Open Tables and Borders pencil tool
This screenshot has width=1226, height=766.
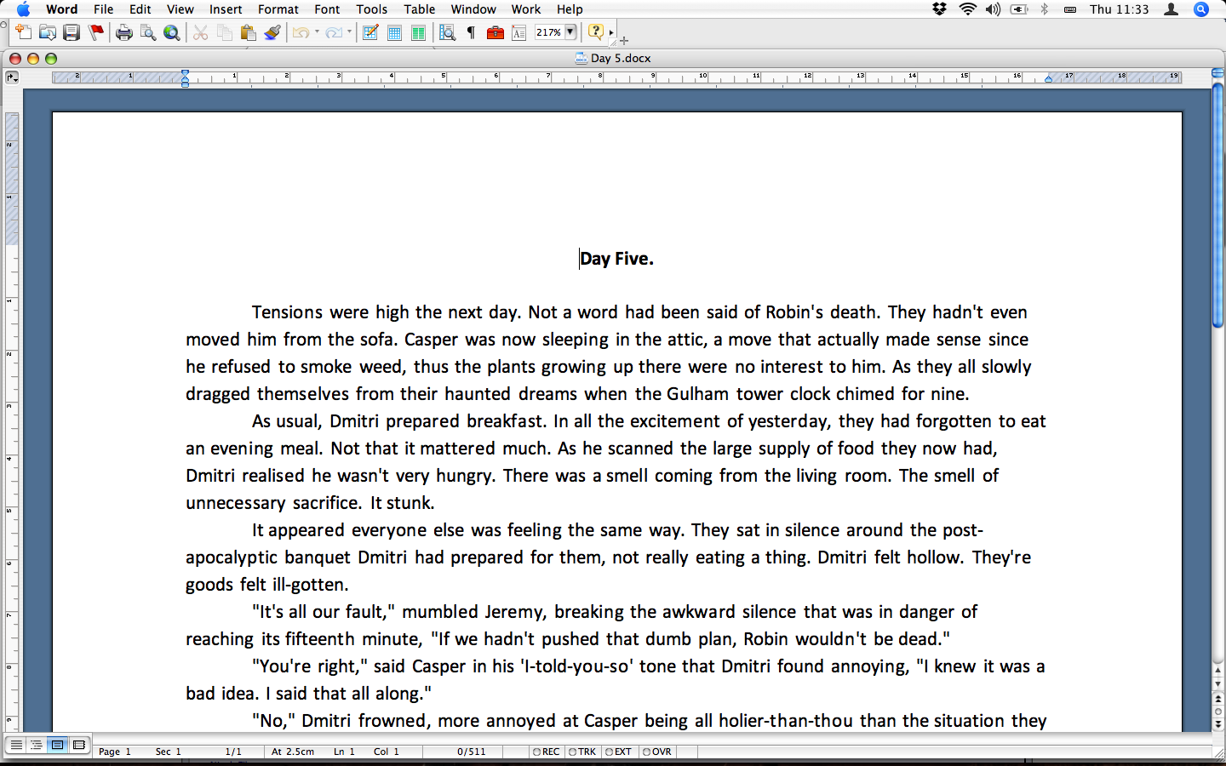[370, 32]
